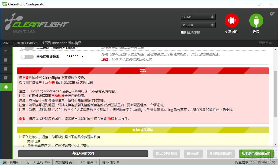Click the 'STM32 的 bootloader' note line

(67, 91)
